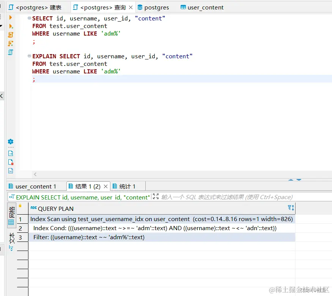The height and width of the screenshot is (296, 332).
Task: Close the <postgres> 查询 tab
Action: click(x=131, y=8)
